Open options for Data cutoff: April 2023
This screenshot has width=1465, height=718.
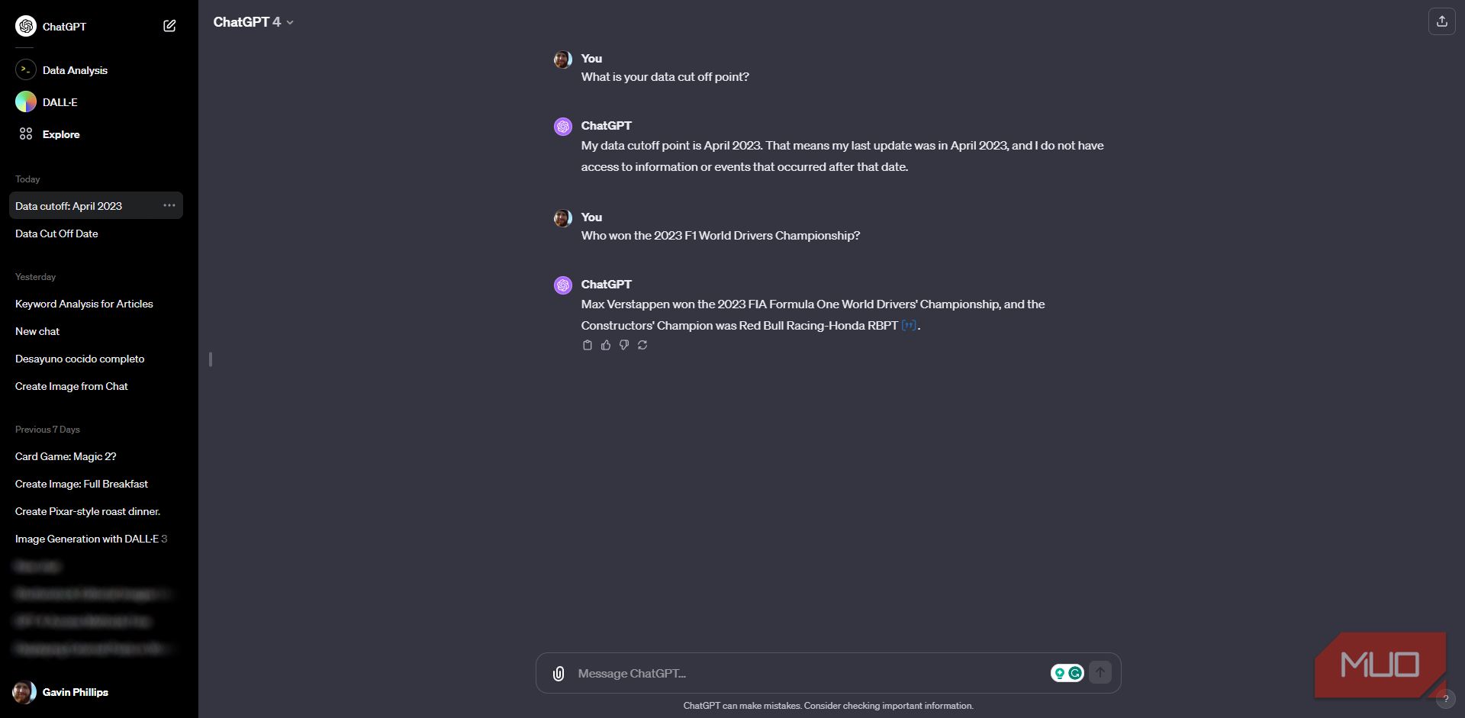pyautogui.click(x=169, y=205)
